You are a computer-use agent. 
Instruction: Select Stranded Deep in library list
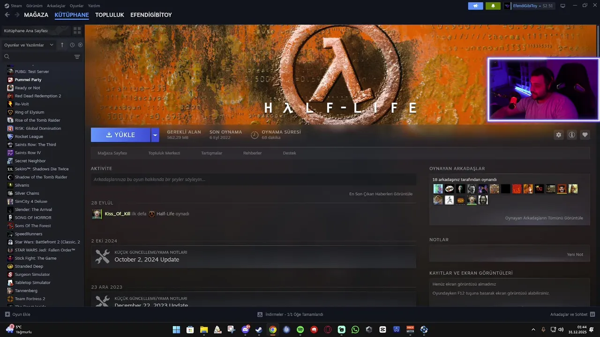29,266
